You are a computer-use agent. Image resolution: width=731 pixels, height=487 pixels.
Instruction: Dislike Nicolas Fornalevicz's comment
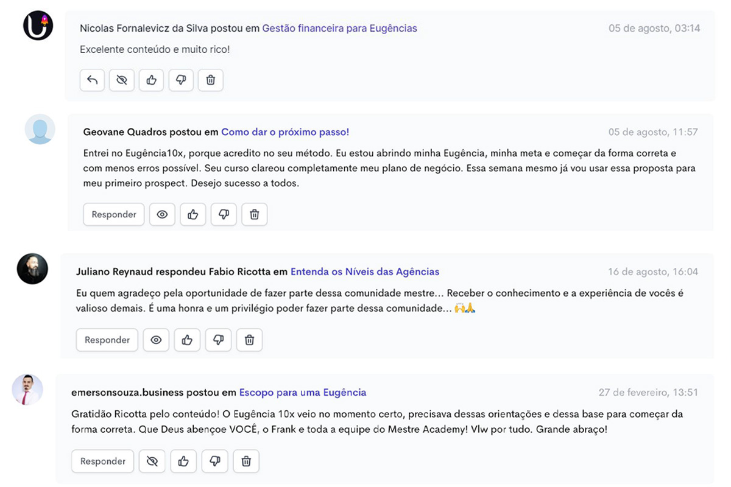181,80
